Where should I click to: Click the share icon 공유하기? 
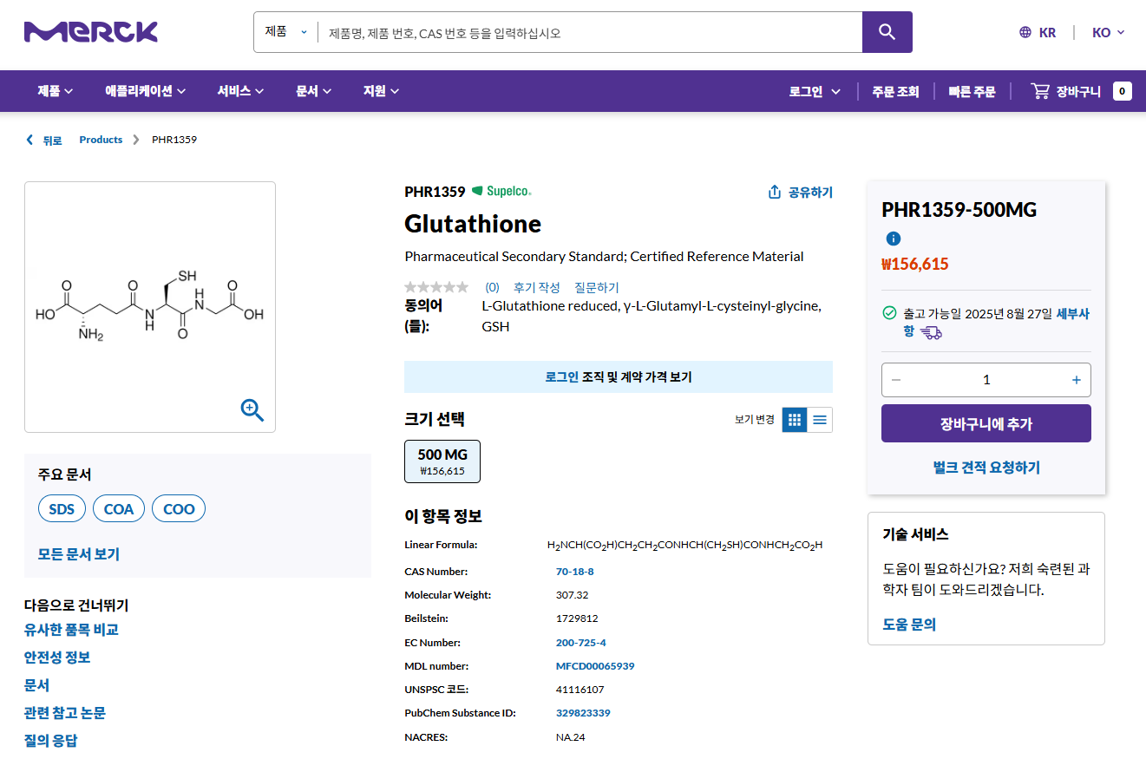click(x=775, y=192)
